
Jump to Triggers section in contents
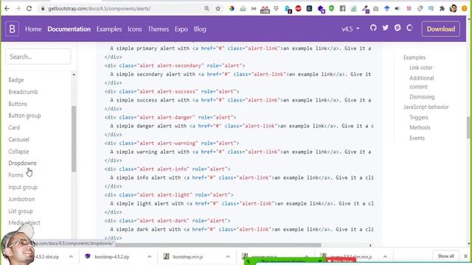(419, 118)
